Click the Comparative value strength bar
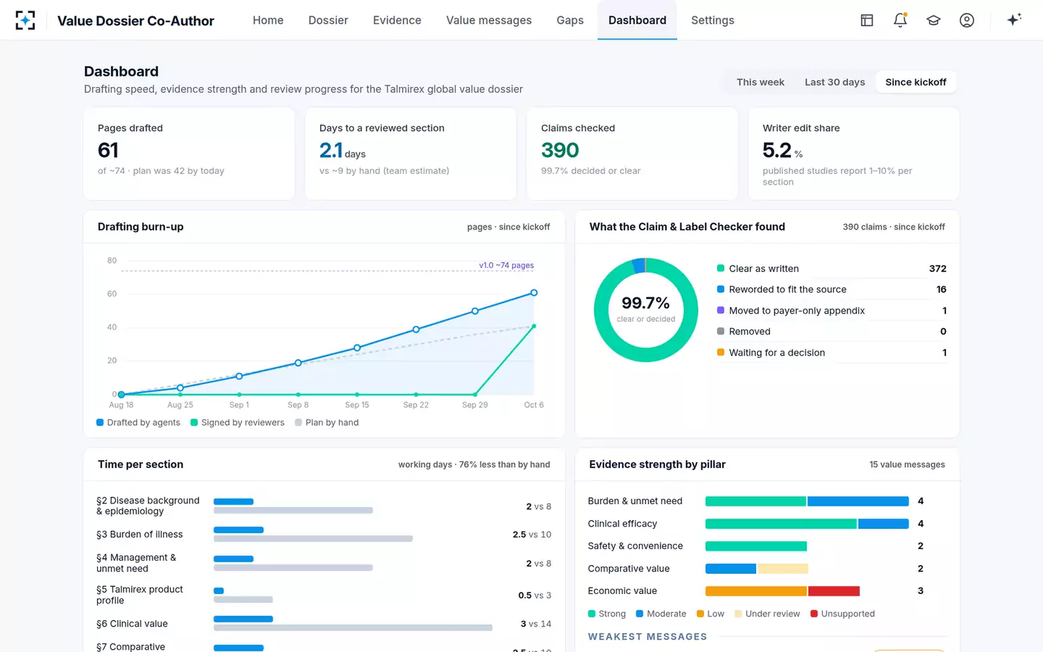The width and height of the screenshot is (1043, 652). [757, 569]
